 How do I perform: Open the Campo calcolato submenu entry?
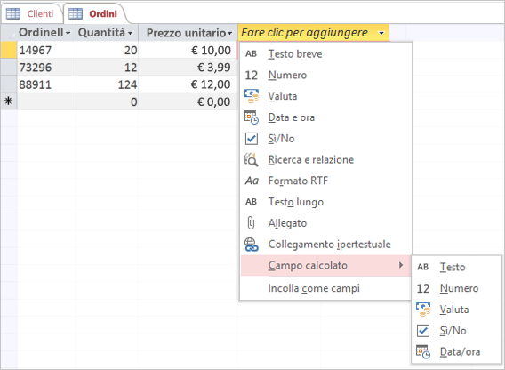pyautogui.click(x=326, y=266)
